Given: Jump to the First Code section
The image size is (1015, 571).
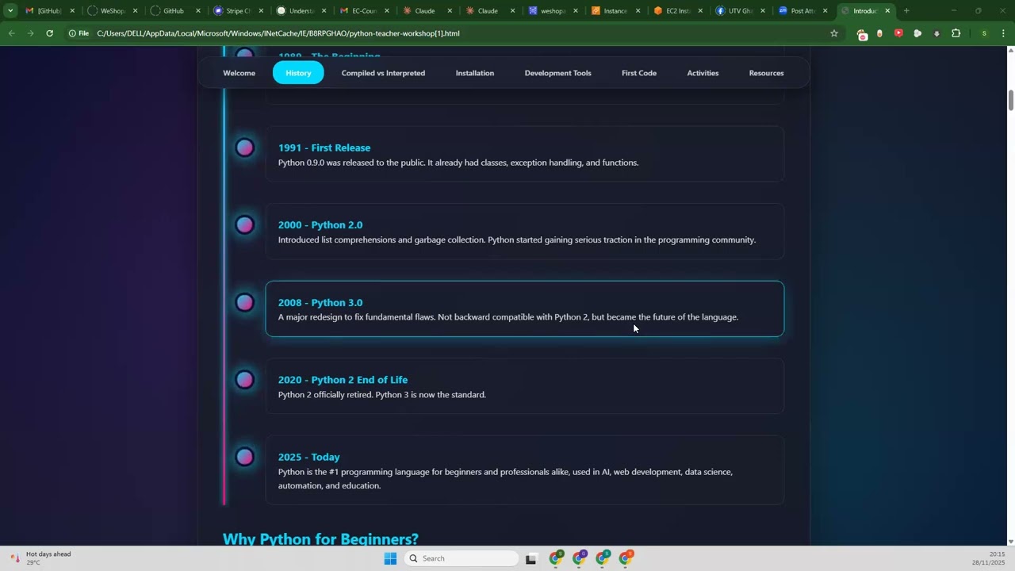Looking at the screenshot, I should click(x=639, y=73).
